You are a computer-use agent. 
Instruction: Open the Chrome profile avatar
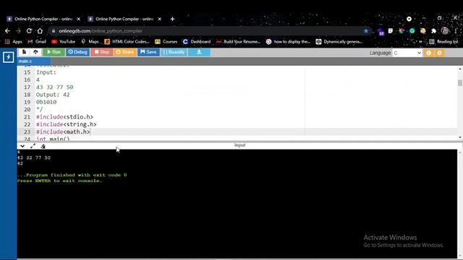(x=445, y=30)
